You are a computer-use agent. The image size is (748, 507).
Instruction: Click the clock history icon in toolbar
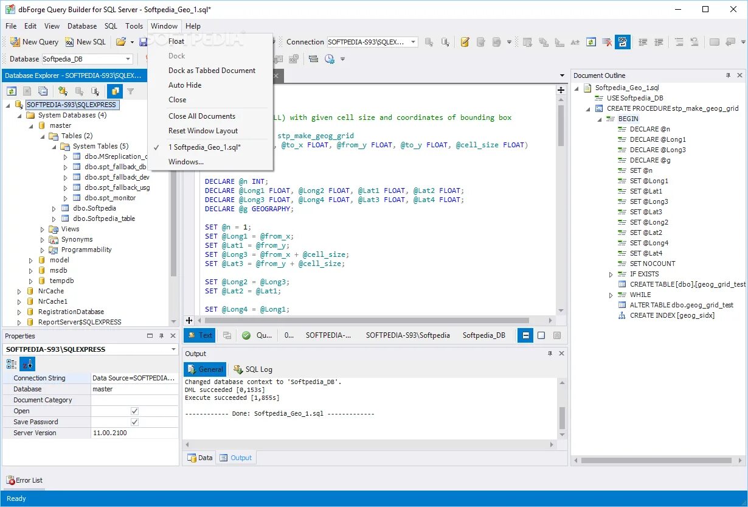pos(330,59)
